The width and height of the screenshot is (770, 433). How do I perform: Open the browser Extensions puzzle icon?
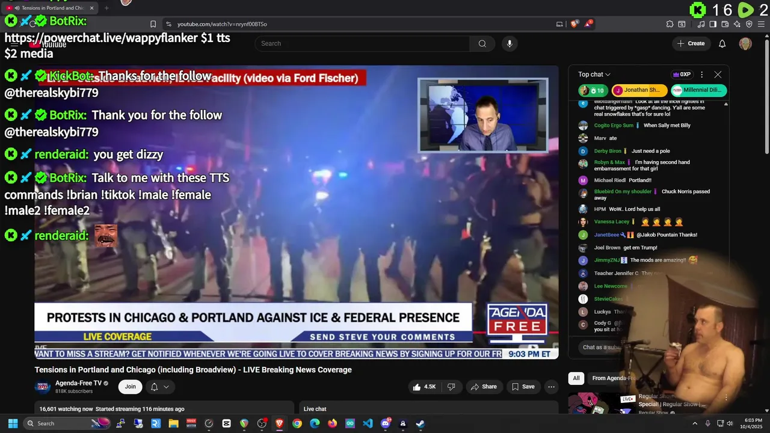point(670,24)
